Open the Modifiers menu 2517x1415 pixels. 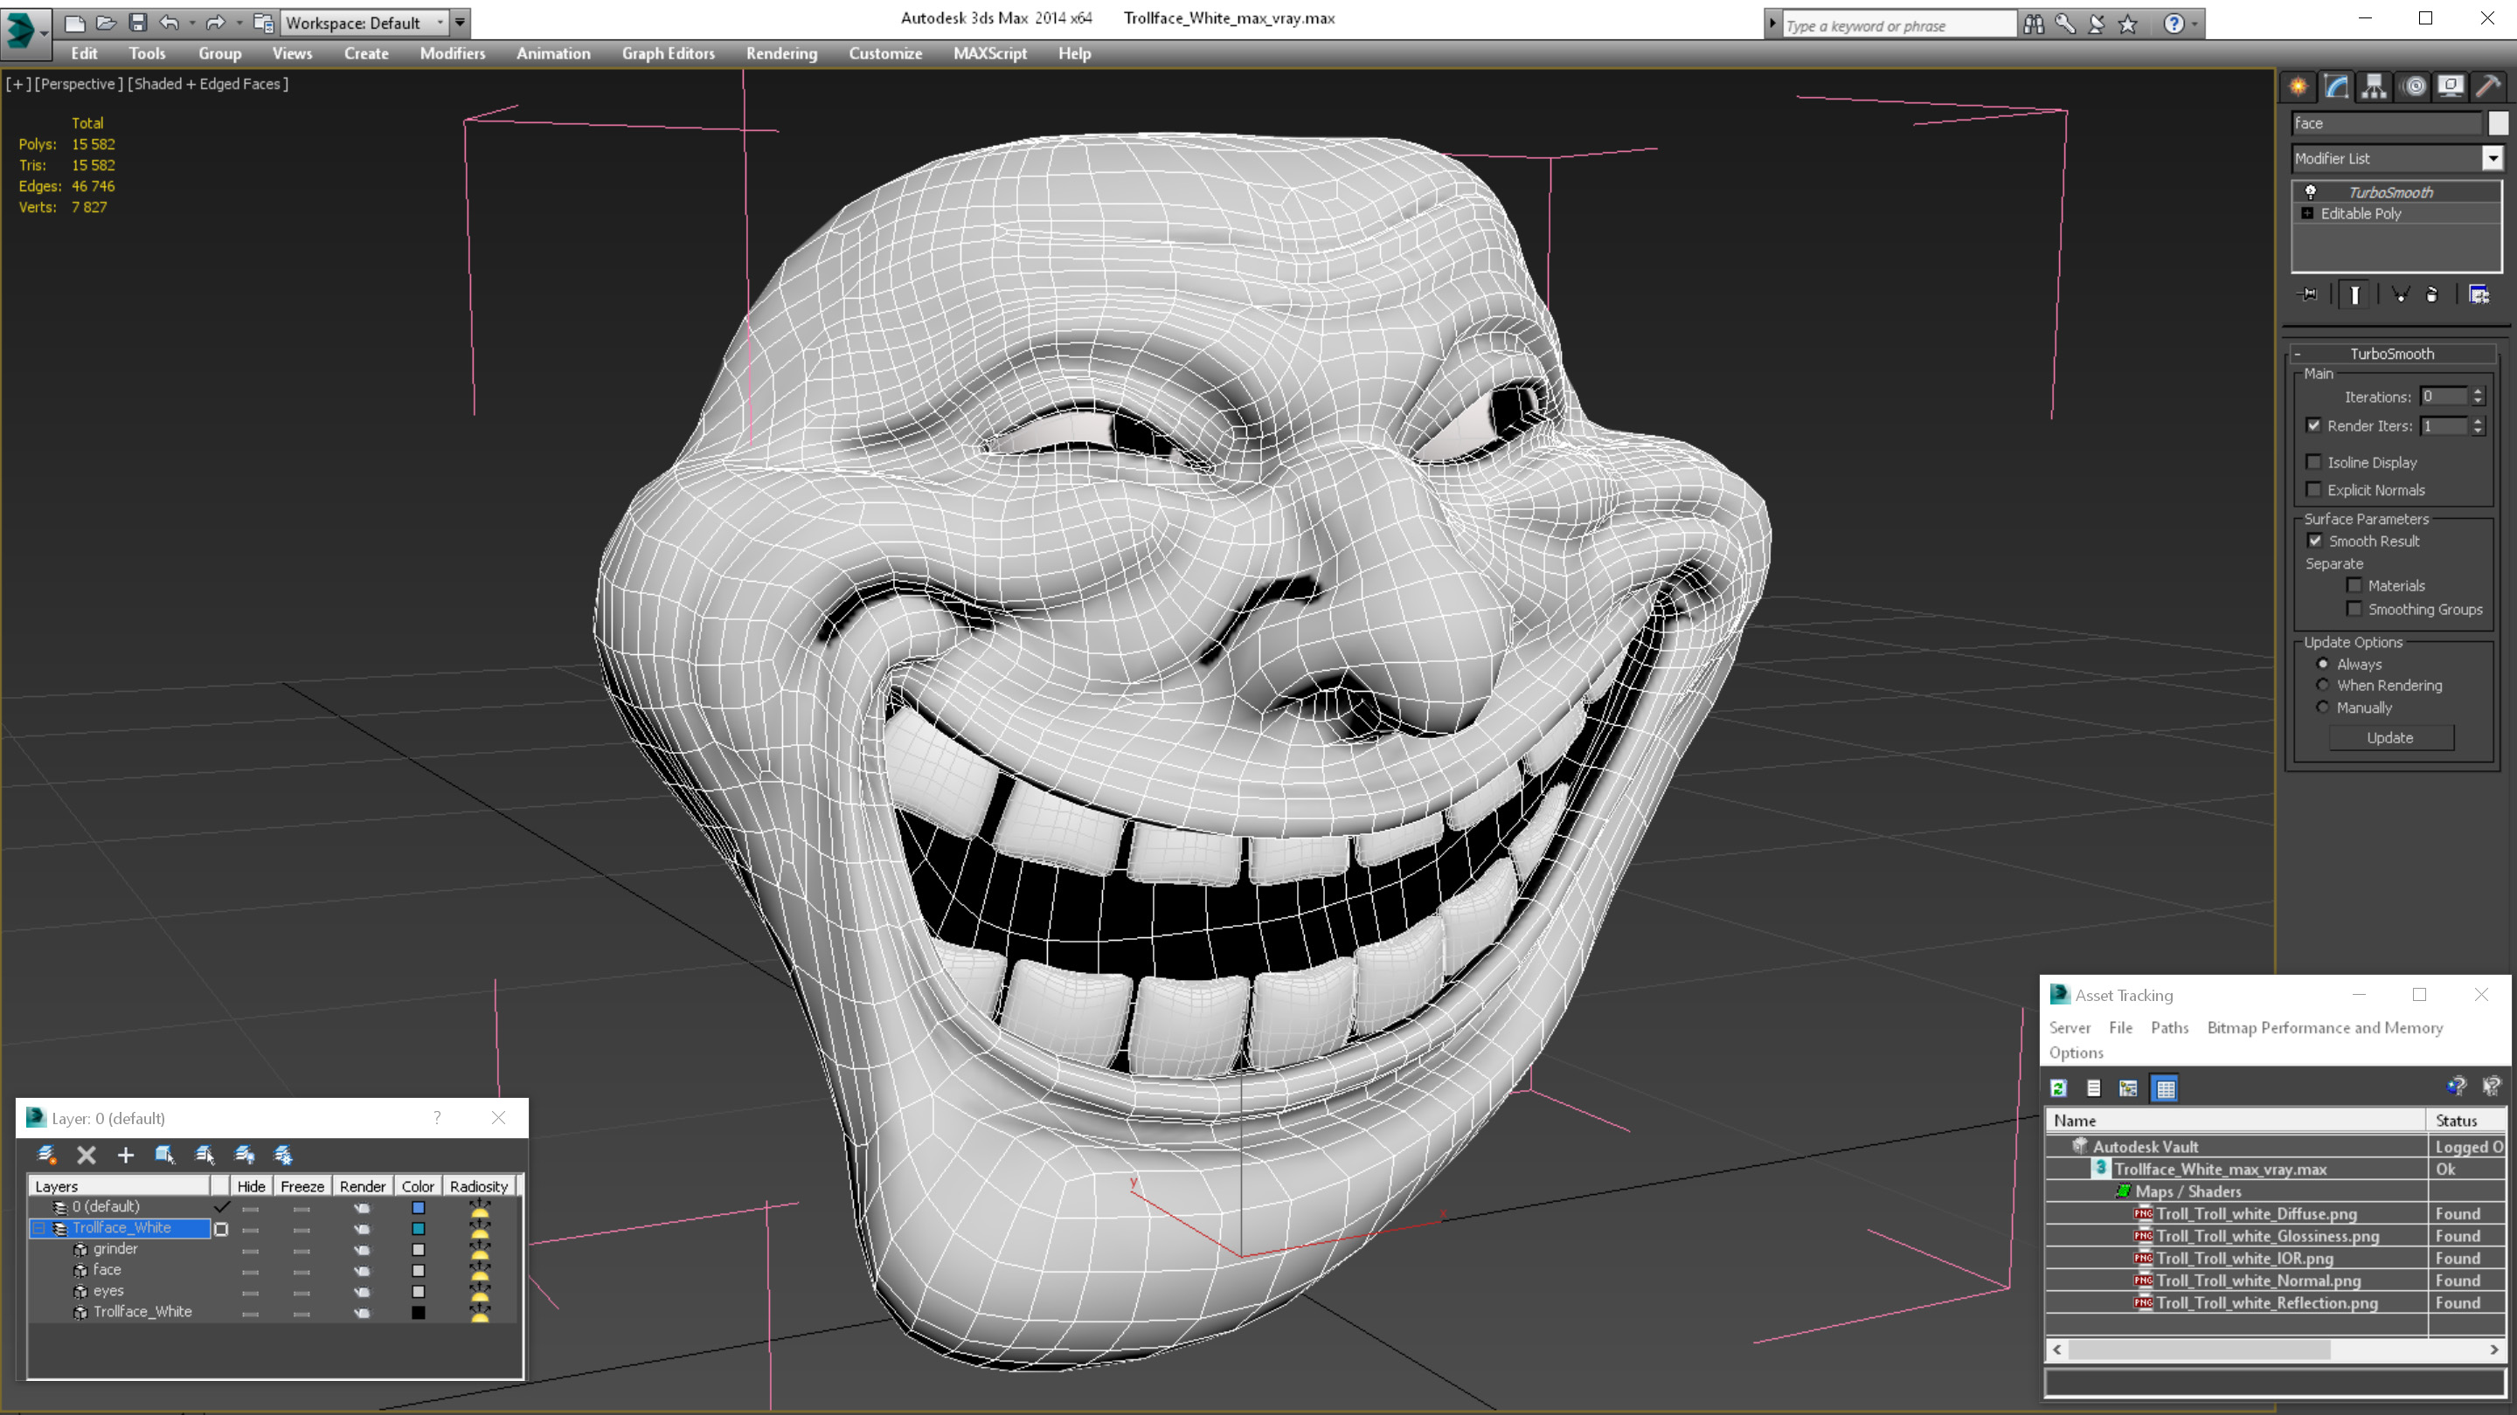tap(453, 53)
